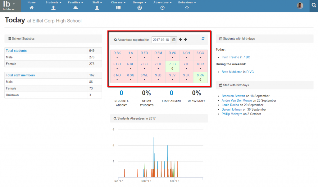Open the Staff dropdown menu
Image resolution: width=318 pixels, height=187 pixels.
click(97, 2)
